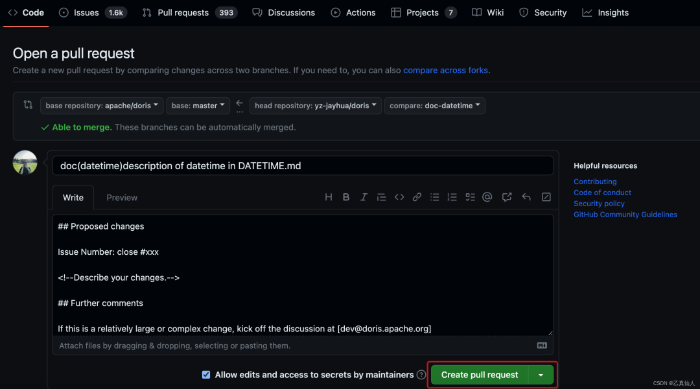The height and width of the screenshot is (389, 700).
Task: Open the Contributing link
Action: pos(595,182)
